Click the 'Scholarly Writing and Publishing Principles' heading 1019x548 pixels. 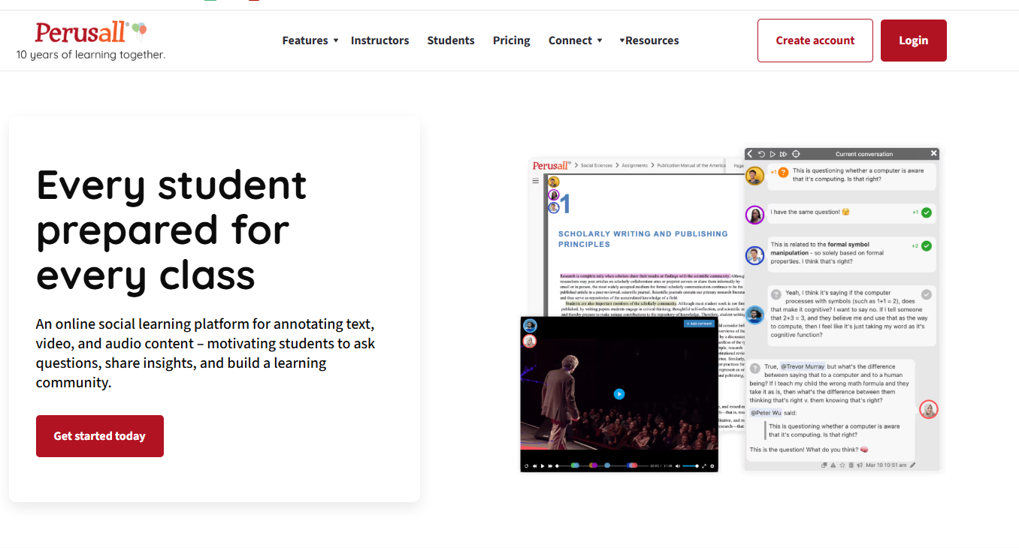point(643,239)
